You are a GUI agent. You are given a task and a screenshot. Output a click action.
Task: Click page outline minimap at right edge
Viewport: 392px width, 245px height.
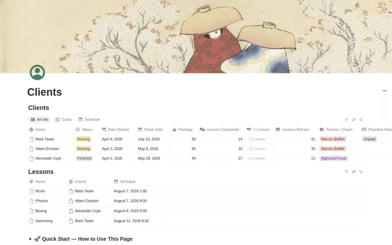click(385, 104)
